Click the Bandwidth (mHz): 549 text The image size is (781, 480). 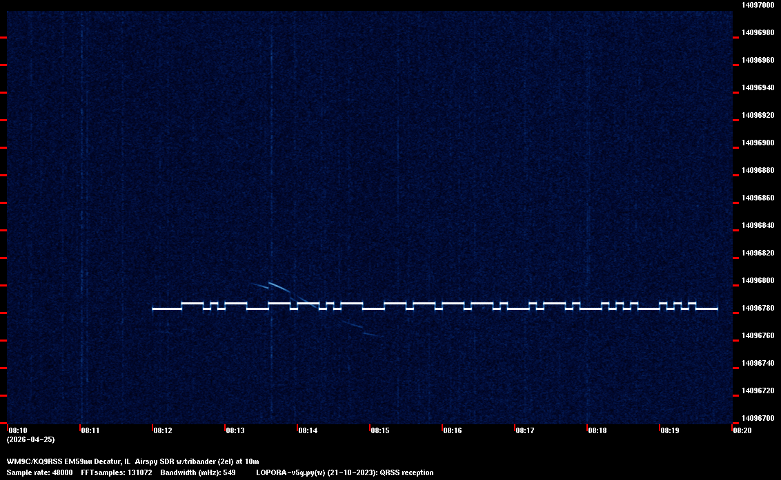(x=198, y=472)
